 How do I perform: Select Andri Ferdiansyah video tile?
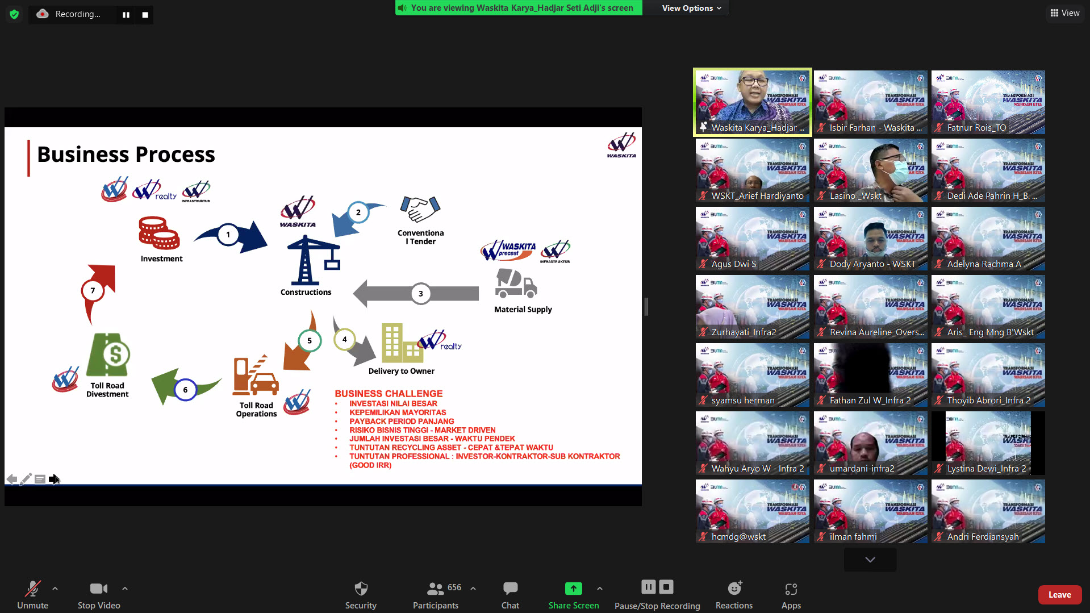pyautogui.click(x=988, y=511)
